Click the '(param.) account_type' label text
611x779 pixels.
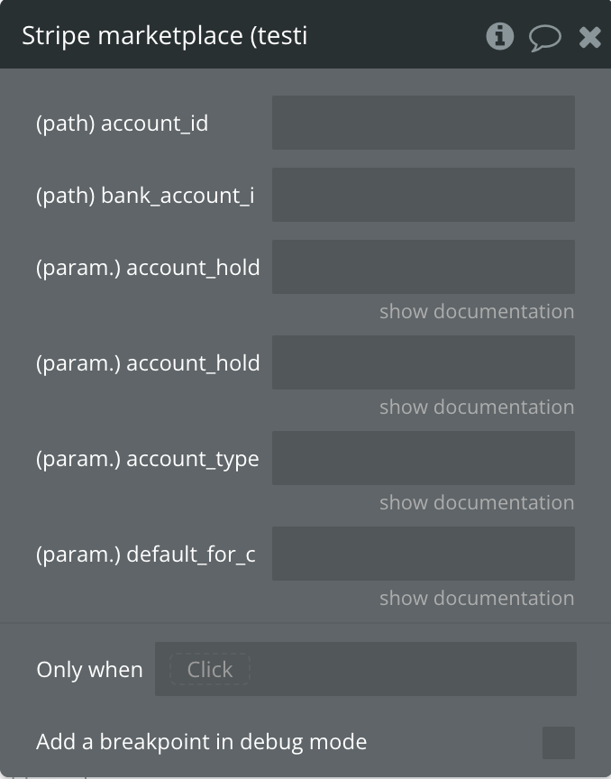[x=148, y=459]
